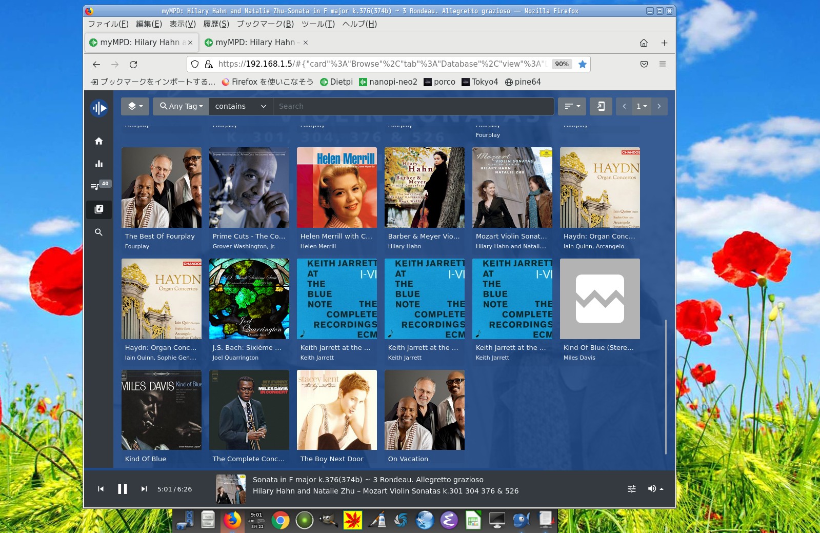
Task: Open the Playback view bar-chart icon
Action: click(x=99, y=164)
